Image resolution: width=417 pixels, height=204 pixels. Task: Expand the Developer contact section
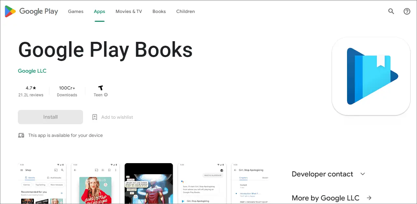click(362, 174)
